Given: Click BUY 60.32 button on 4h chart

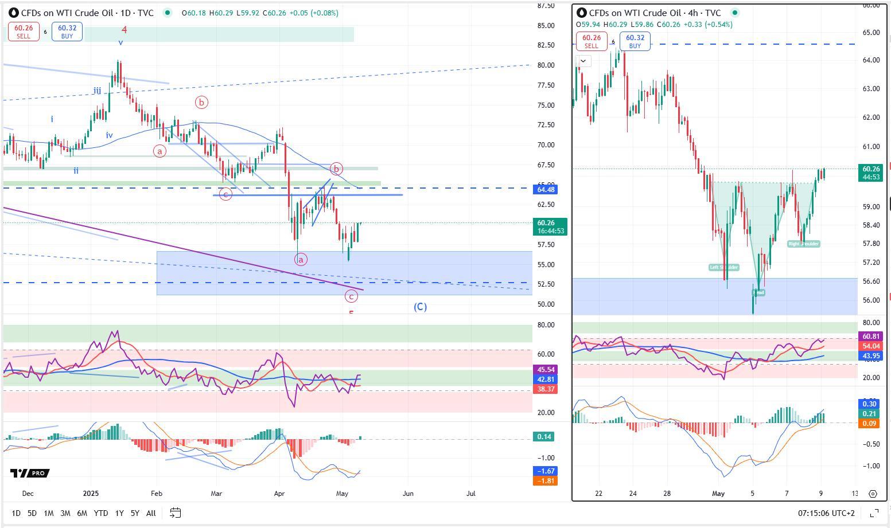Looking at the screenshot, I should tap(635, 42).
